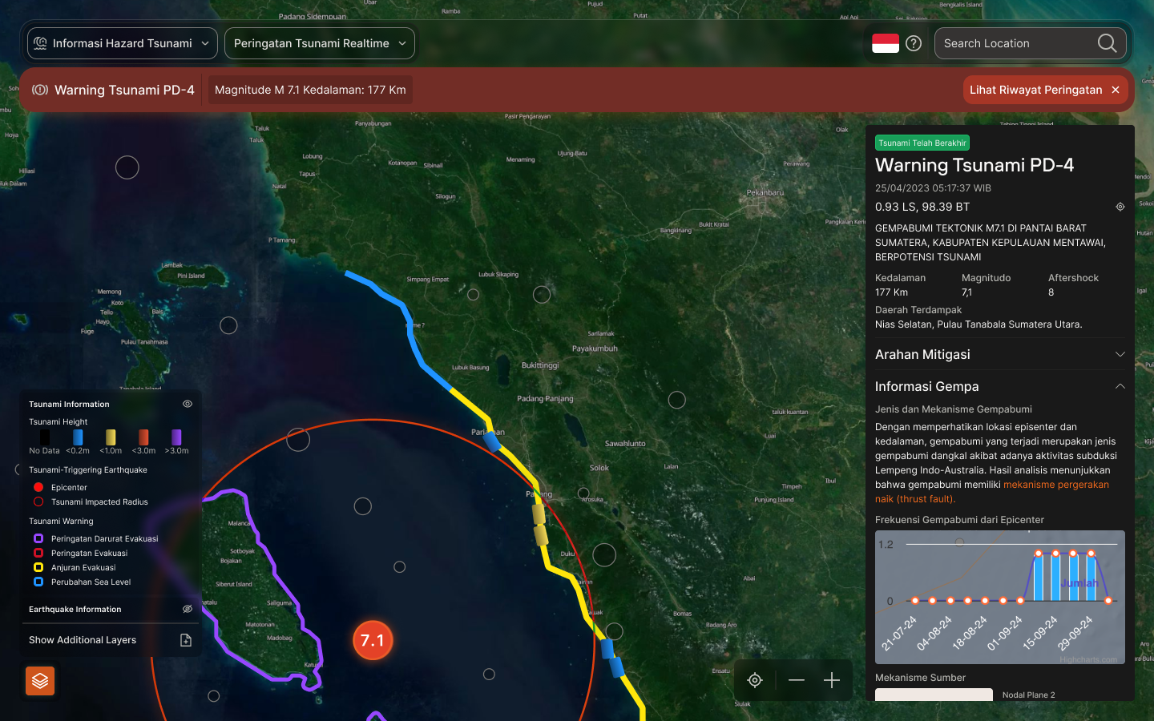The height and width of the screenshot is (721, 1154).
Task: Click the Indonesian flag language icon
Action: coord(886,43)
